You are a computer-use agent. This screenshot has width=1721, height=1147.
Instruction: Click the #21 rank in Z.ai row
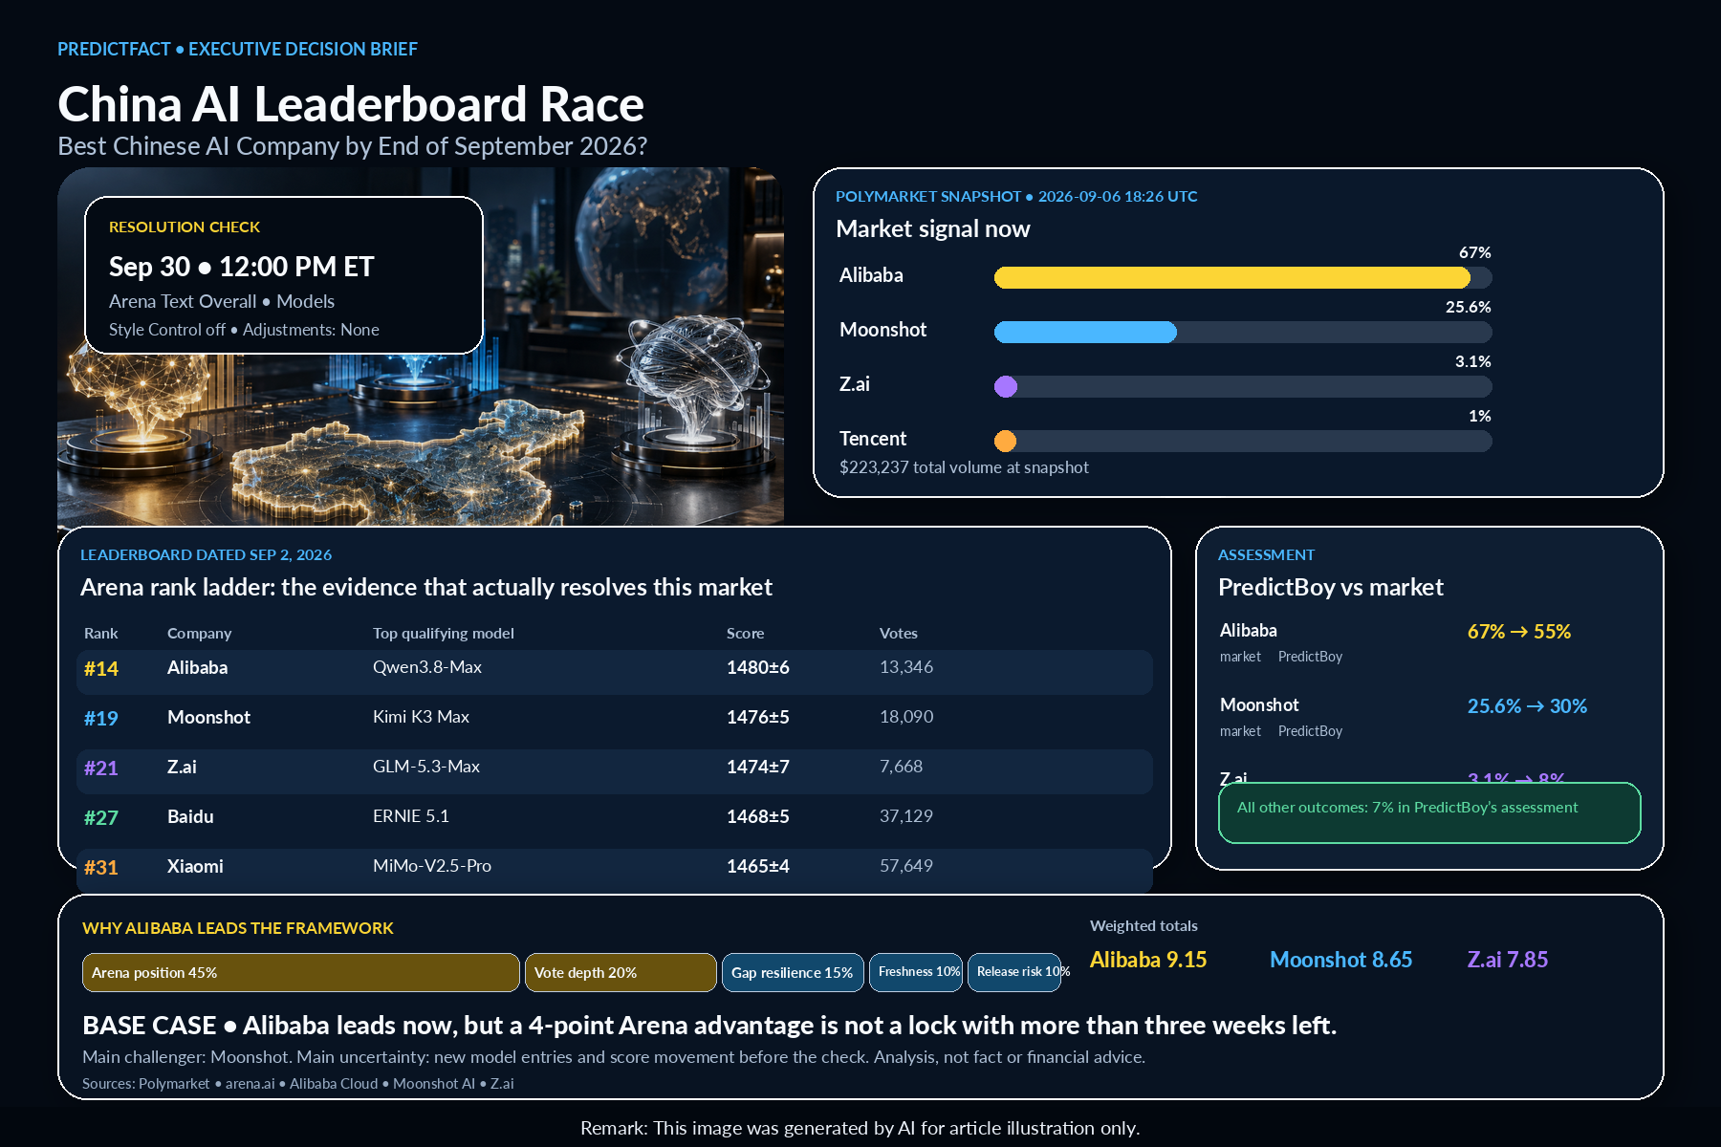101,768
